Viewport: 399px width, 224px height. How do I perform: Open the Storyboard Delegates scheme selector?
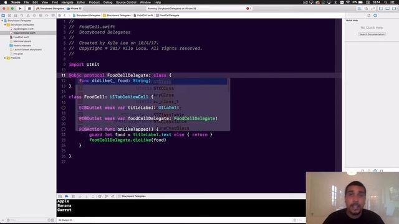tap(50, 8)
